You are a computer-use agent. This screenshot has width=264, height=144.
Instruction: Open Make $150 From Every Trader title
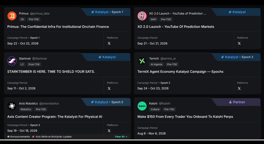pos(185,117)
